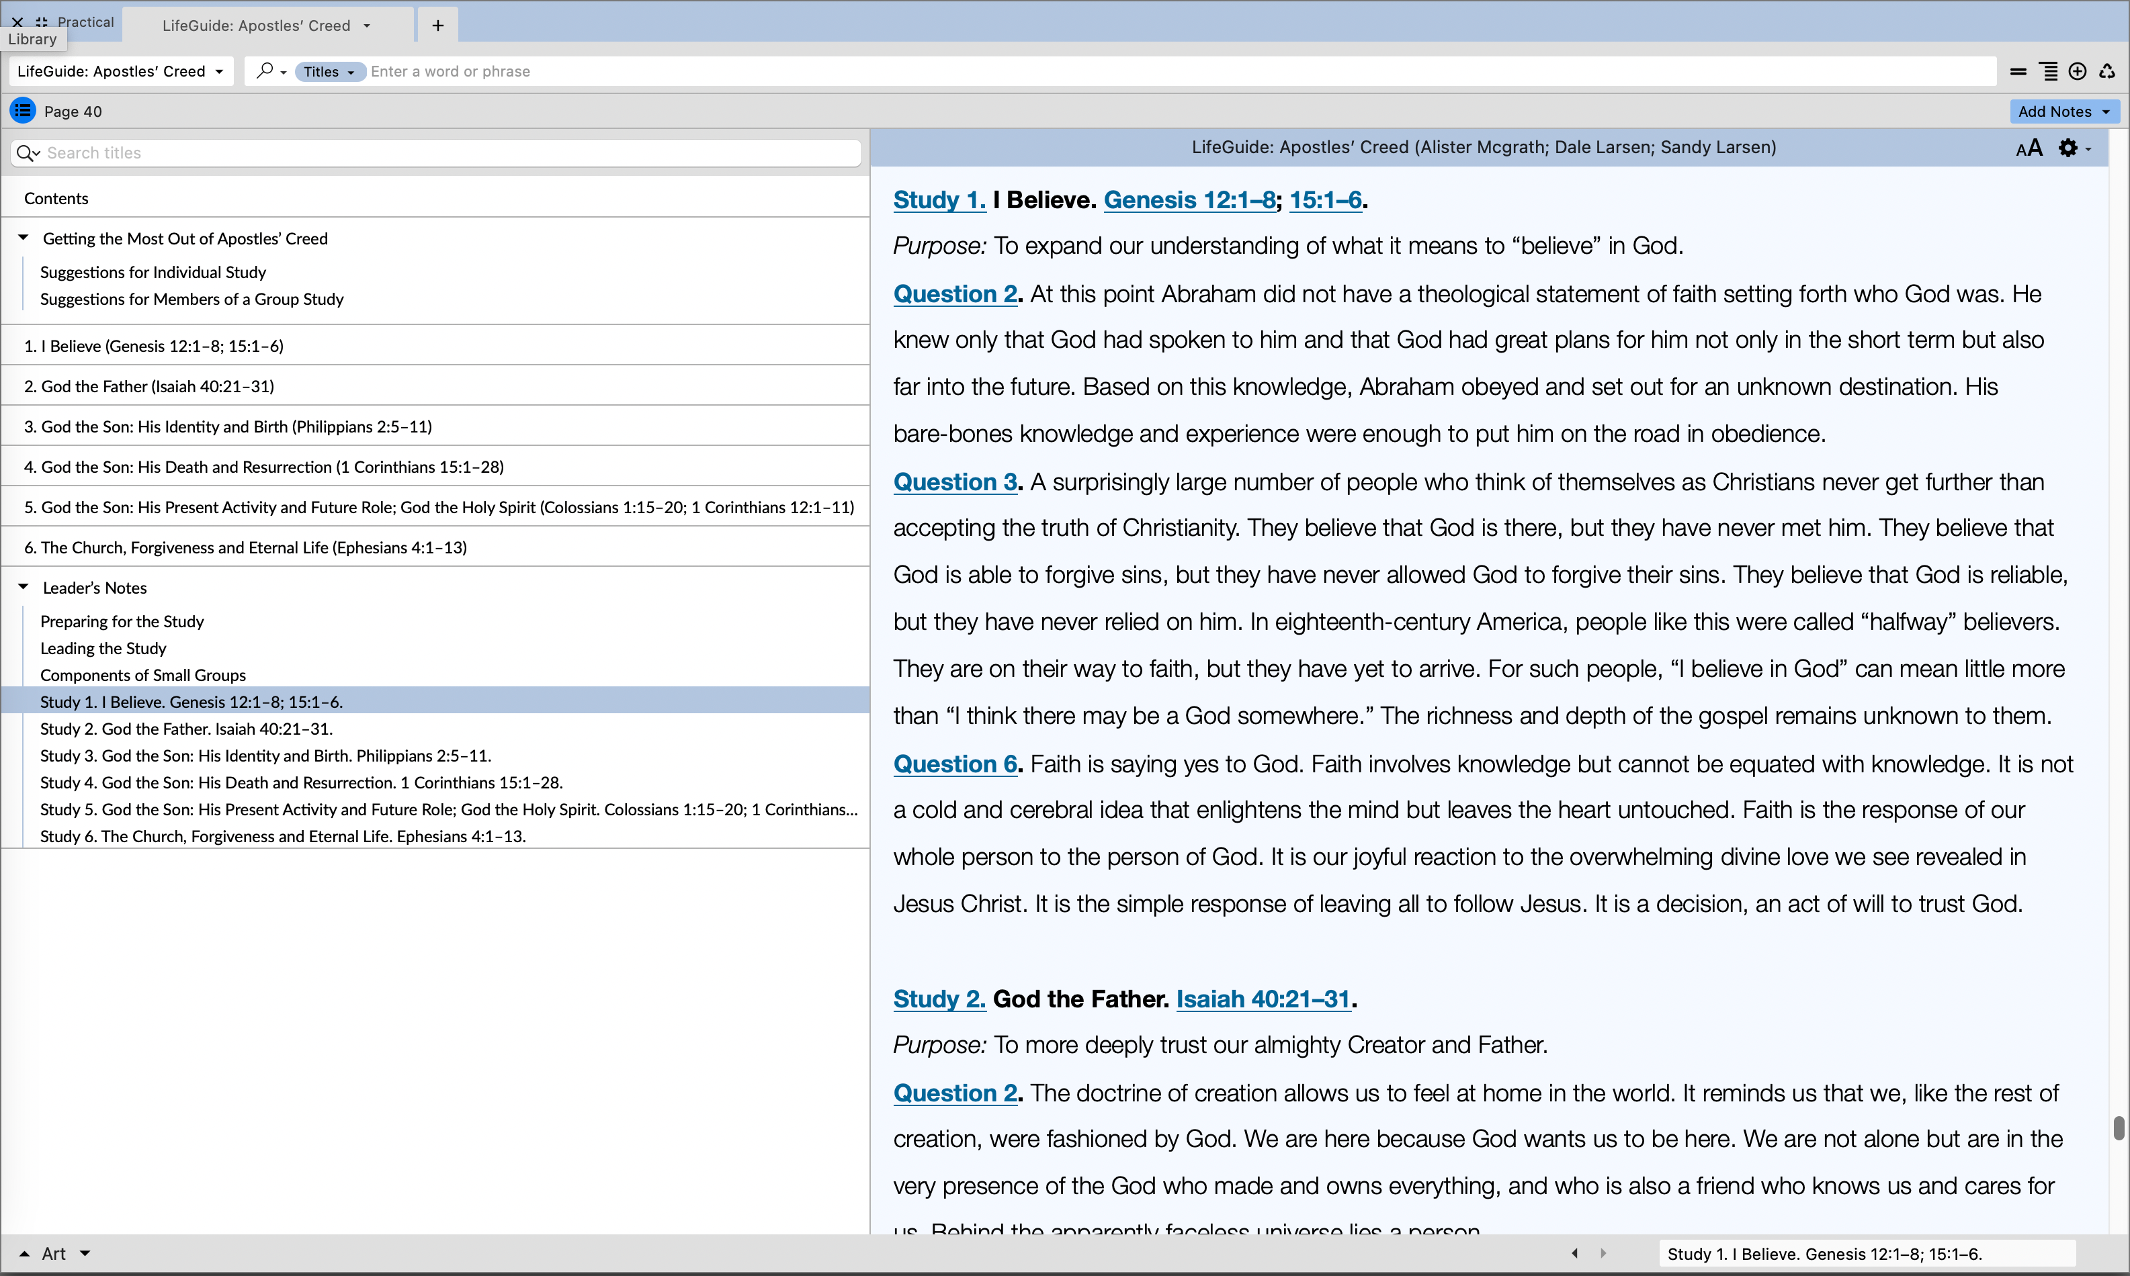
Task: Open the Genesis 12:1–8 reference link
Action: 1190,199
